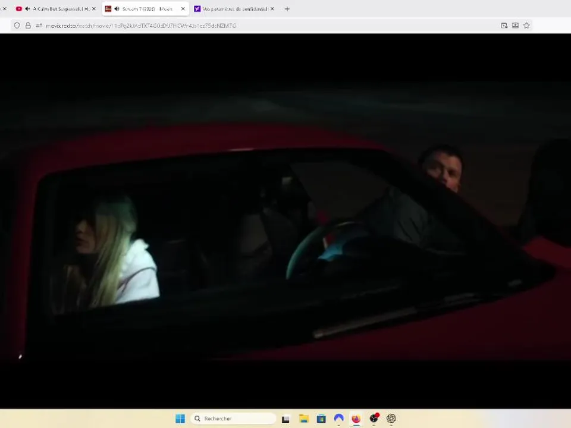The image size is (571, 428).
Task: Close the Scream 7 movie tab
Action: tap(183, 9)
